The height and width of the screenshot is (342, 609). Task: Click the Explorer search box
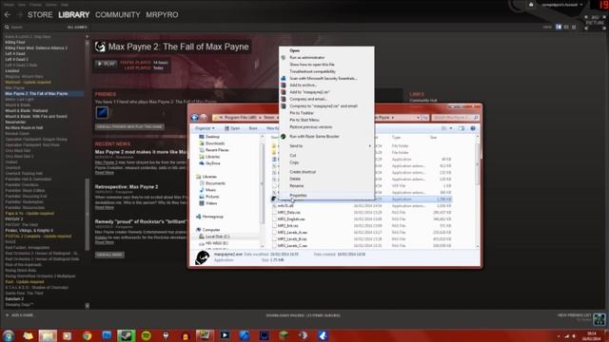tap(455, 118)
